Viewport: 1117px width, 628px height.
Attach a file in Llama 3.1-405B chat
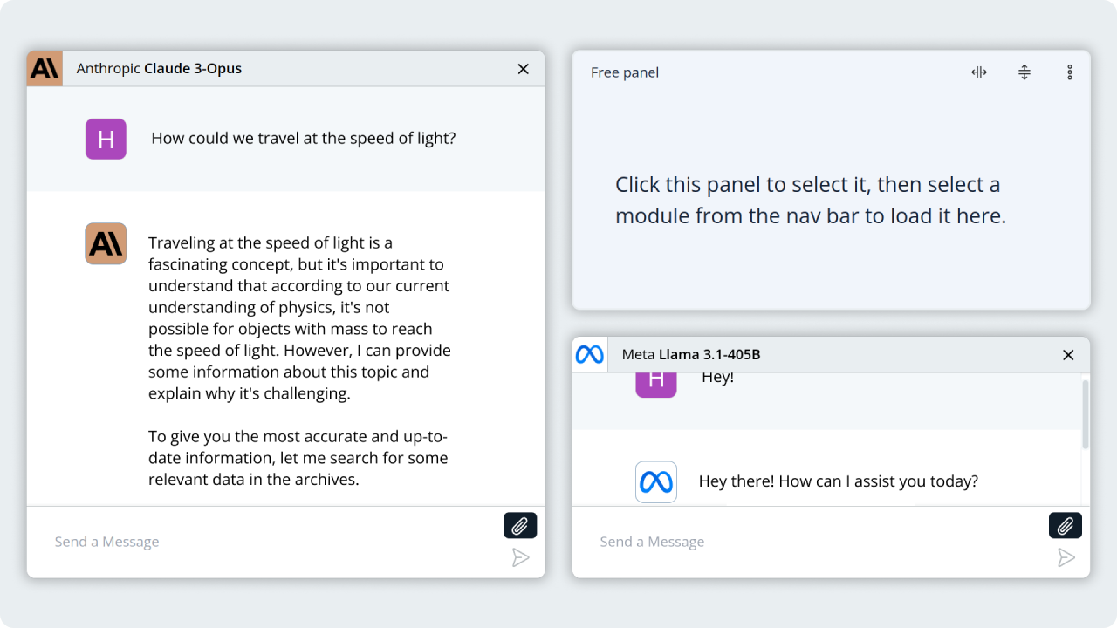(1065, 526)
